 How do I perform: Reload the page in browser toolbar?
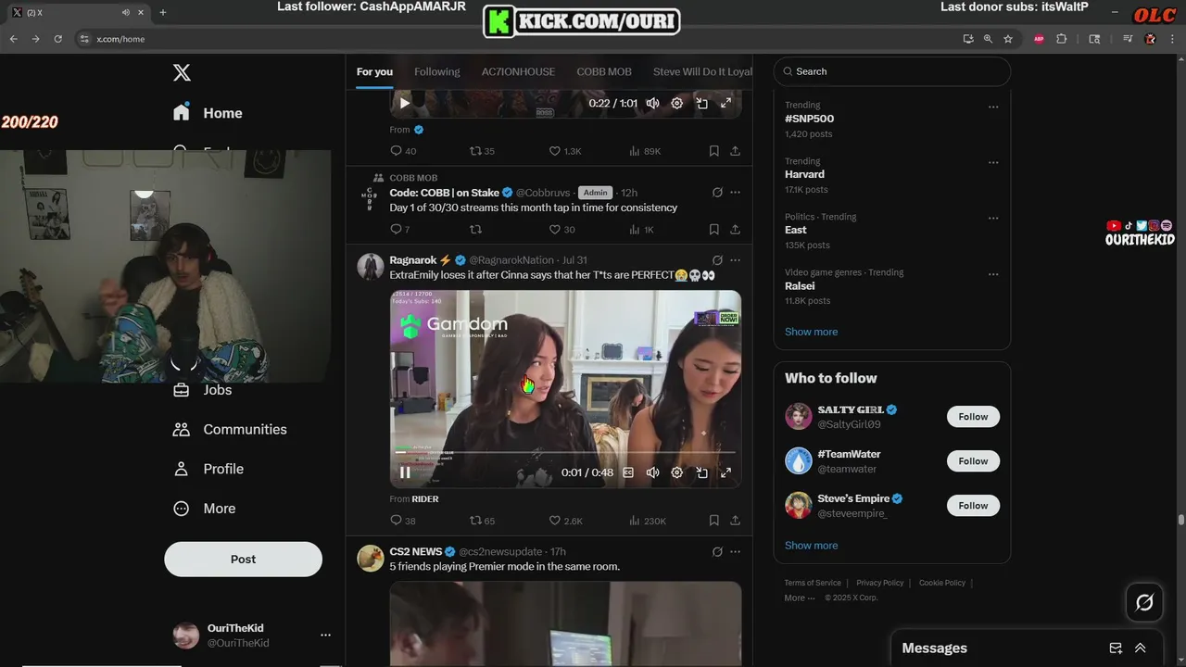pyautogui.click(x=57, y=39)
